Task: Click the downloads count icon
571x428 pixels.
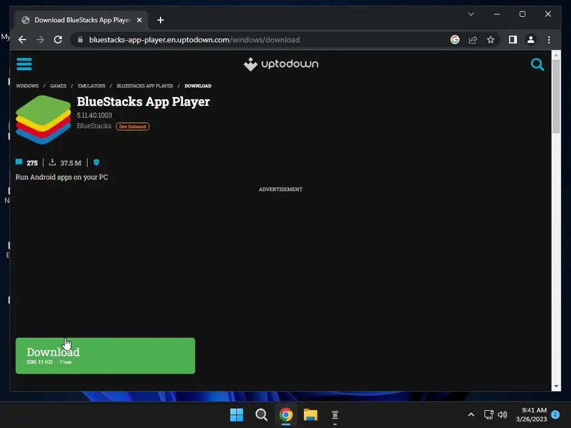Action: coord(52,162)
